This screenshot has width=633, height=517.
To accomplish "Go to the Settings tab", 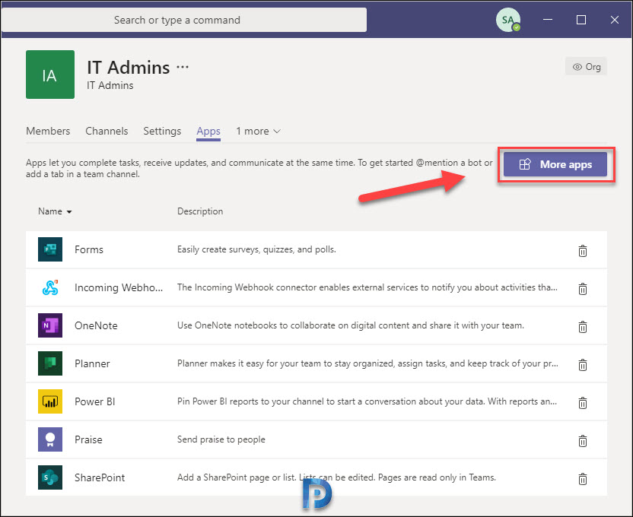I will pyautogui.click(x=162, y=131).
